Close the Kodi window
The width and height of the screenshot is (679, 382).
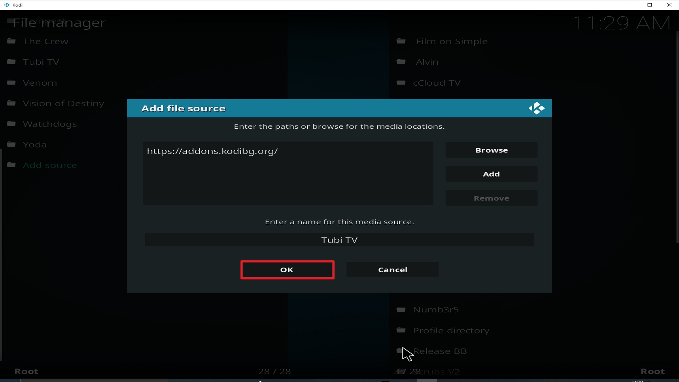pos(669,5)
